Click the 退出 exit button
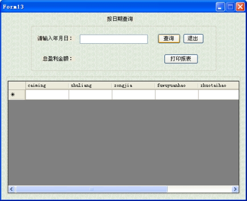247x201 pixels. point(193,39)
